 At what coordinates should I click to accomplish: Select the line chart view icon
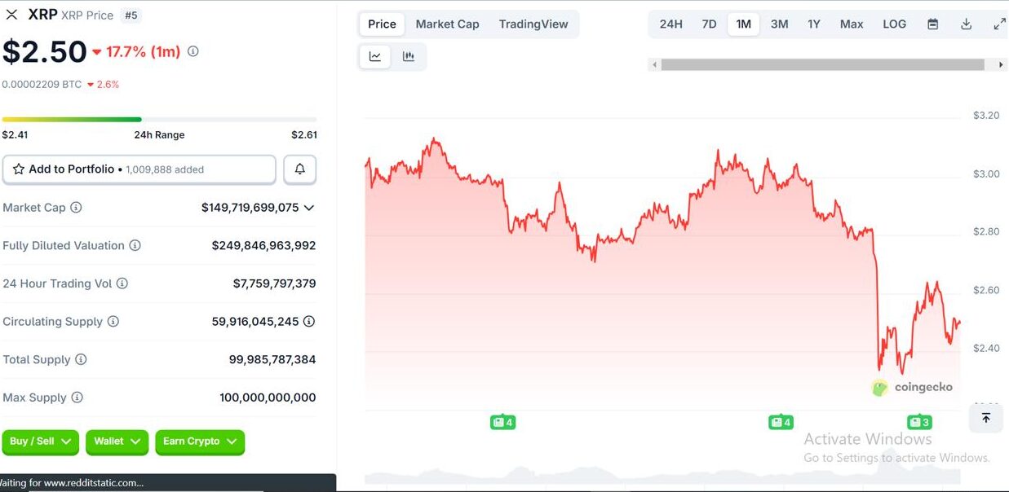pyautogui.click(x=375, y=56)
